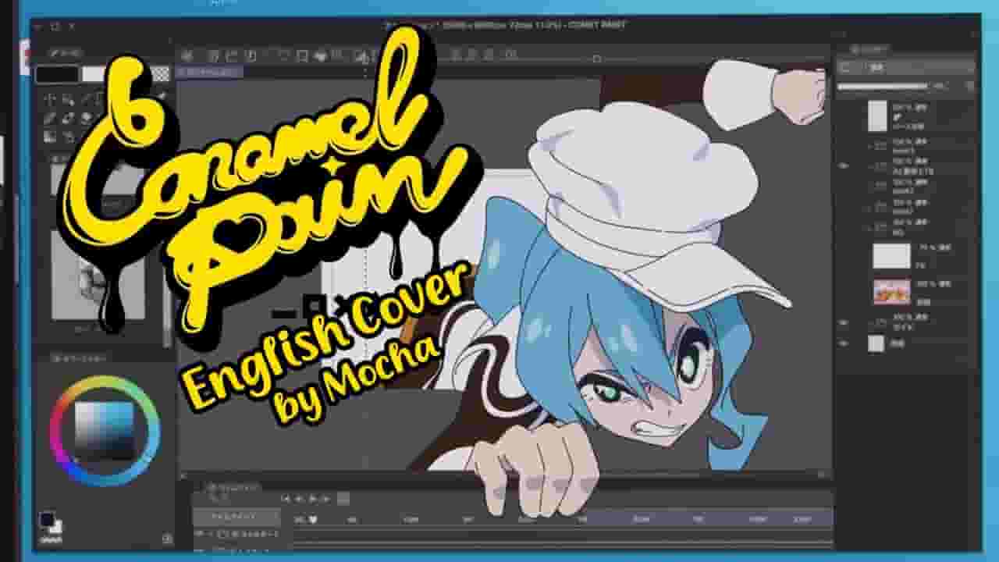Click the Save icon in command bar

pos(250,55)
